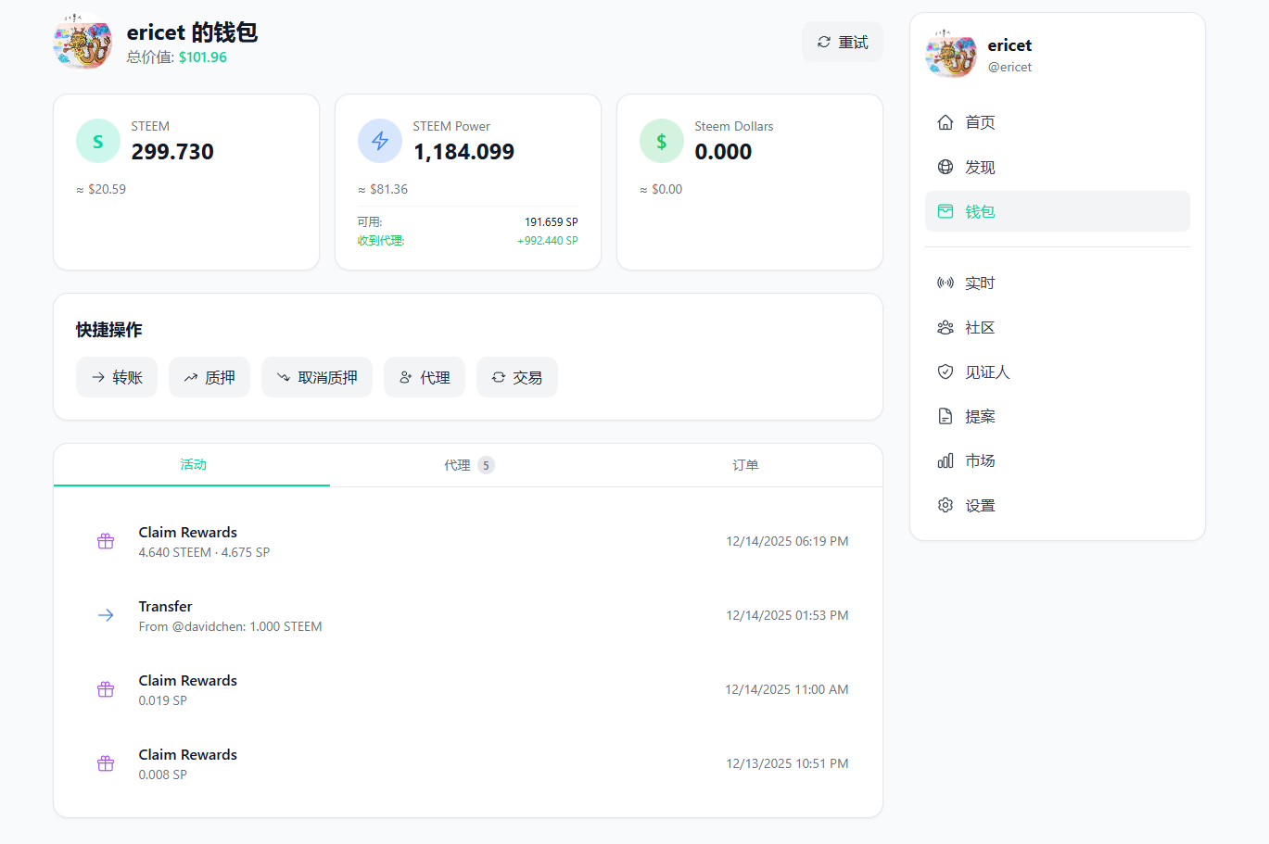Go to 提案 in the sidebar
This screenshot has height=844, width=1269.
(x=1058, y=416)
